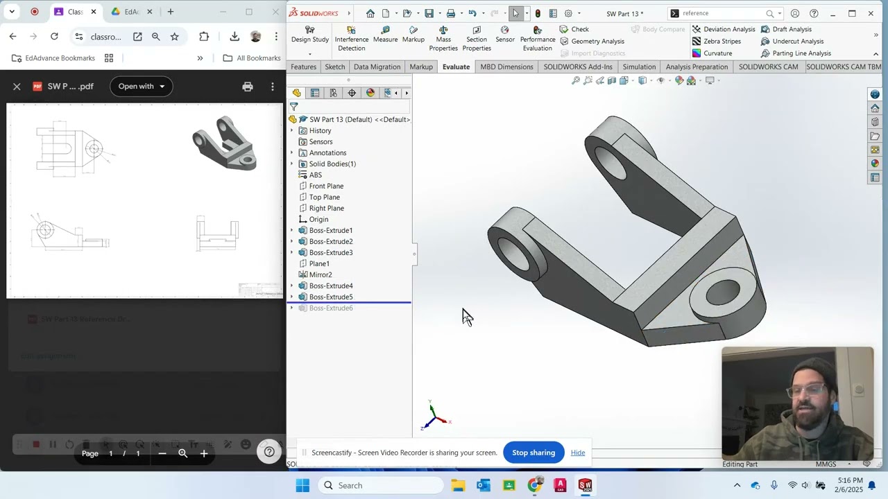Enable Zebra Stripes display

tap(717, 41)
